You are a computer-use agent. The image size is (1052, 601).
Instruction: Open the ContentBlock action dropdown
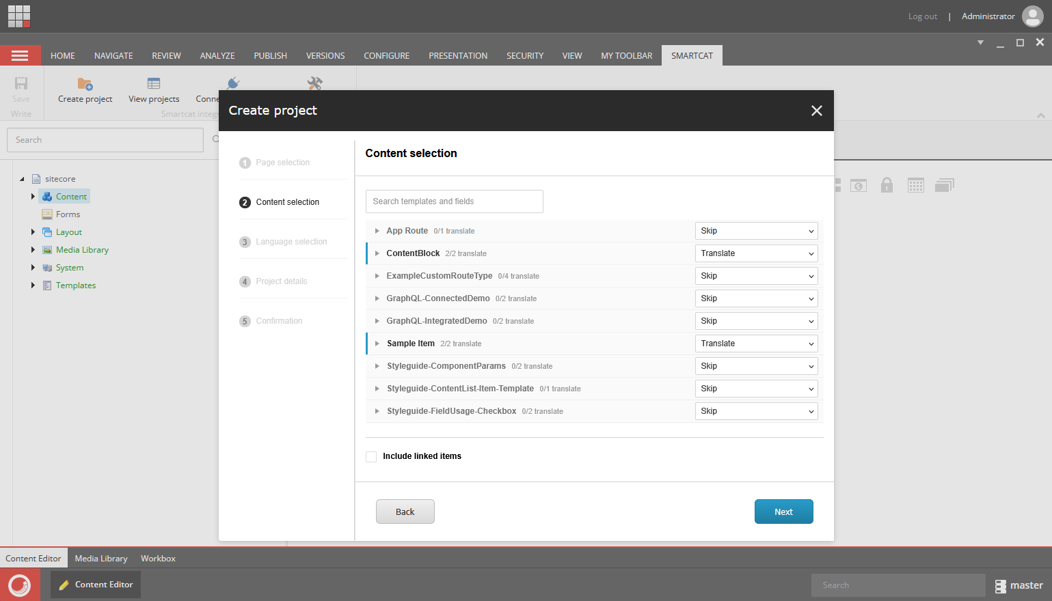coord(756,253)
